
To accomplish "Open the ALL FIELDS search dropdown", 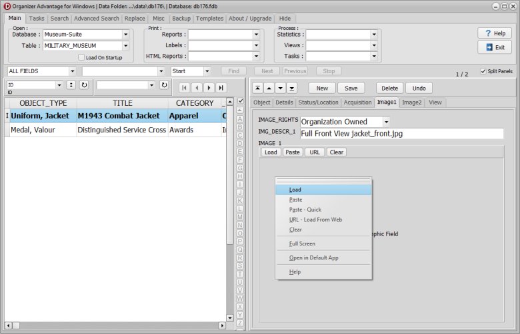I will 71,71.
